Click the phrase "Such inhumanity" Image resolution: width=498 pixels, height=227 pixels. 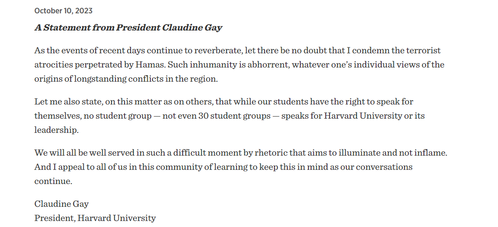coord(196,65)
